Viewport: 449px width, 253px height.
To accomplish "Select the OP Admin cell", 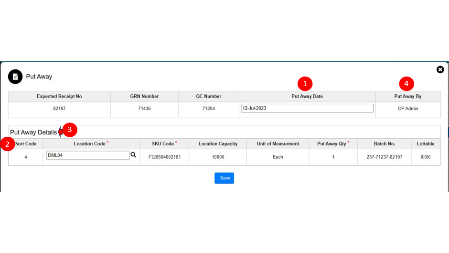I will pyautogui.click(x=407, y=109).
